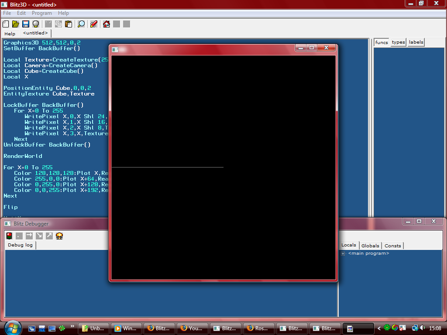Open the Program menu
The height and width of the screenshot is (335, 447).
[x=42, y=13]
